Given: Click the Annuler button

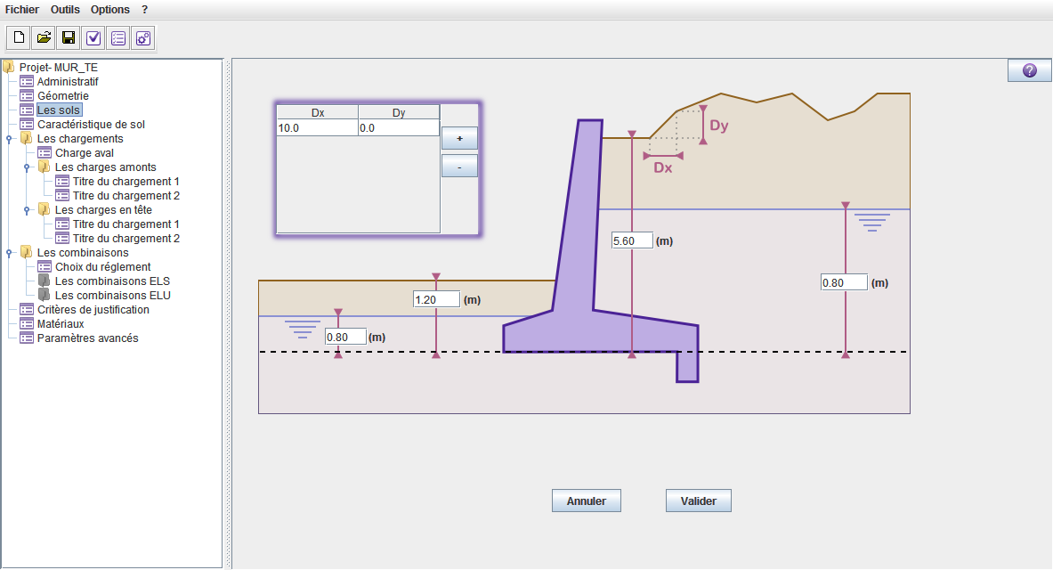Looking at the screenshot, I should (587, 501).
